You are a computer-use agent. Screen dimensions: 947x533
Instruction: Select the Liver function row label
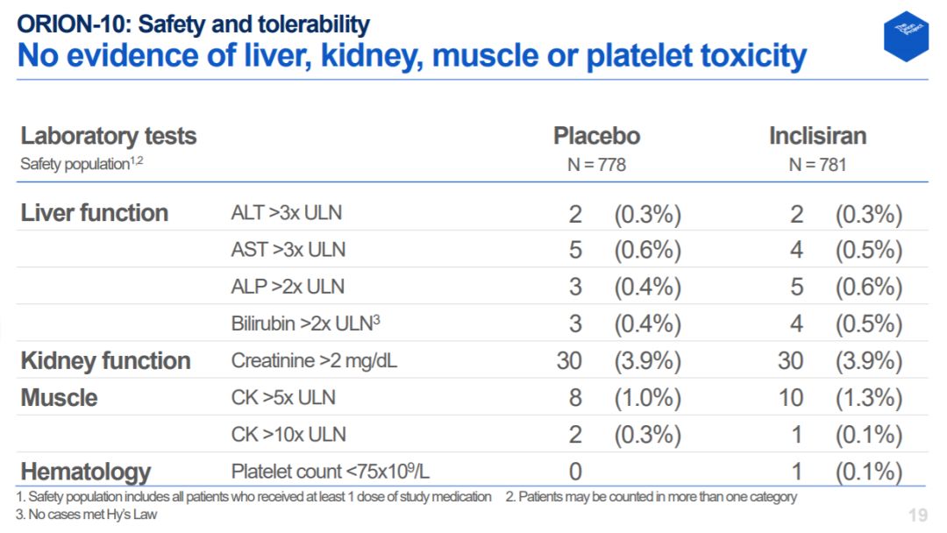pos(94,213)
